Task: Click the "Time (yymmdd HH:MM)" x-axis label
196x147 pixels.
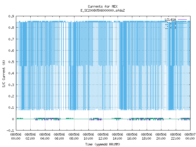Action: (103, 144)
